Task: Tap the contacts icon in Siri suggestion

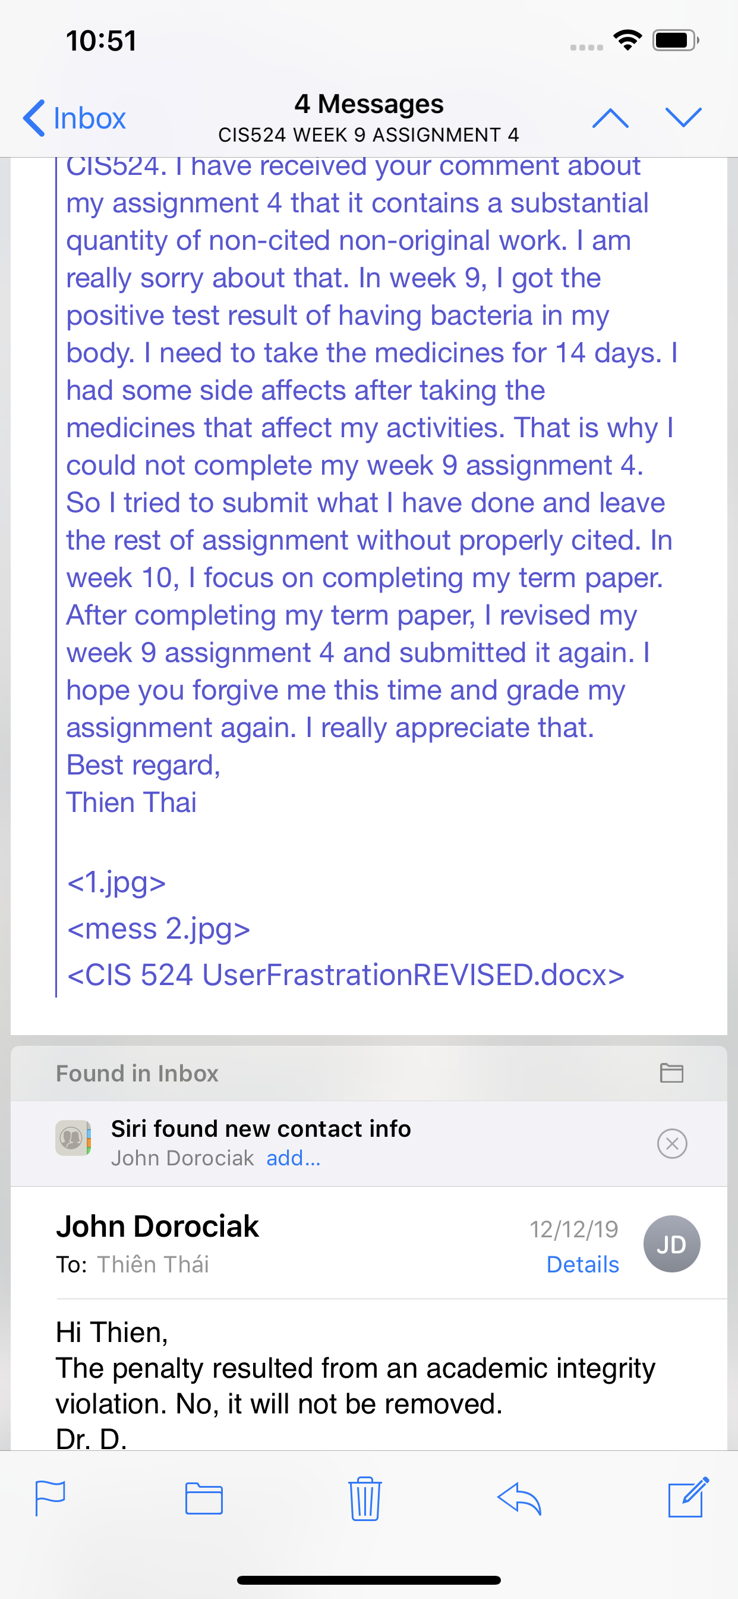Action: coord(73,1138)
